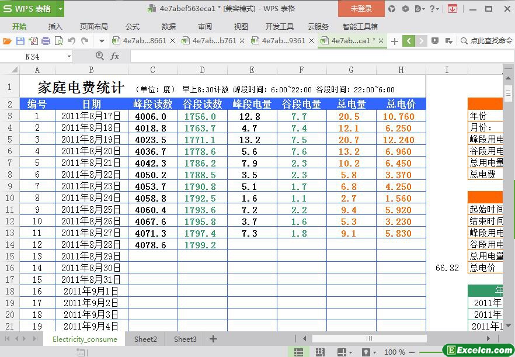This screenshot has height=357, width=515.
Task: Add a new sheet with plus icon
Action: (213, 339)
